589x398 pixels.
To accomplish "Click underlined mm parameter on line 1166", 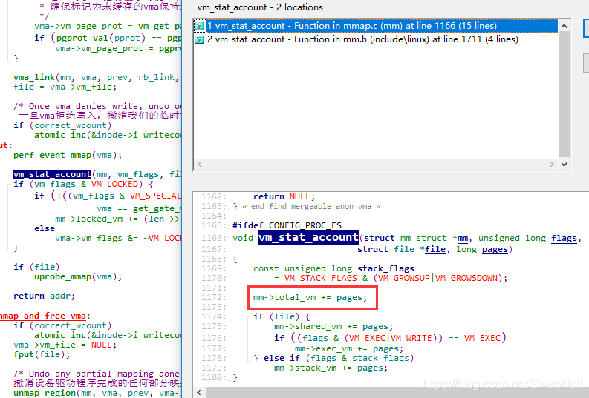I will pos(463,238).
